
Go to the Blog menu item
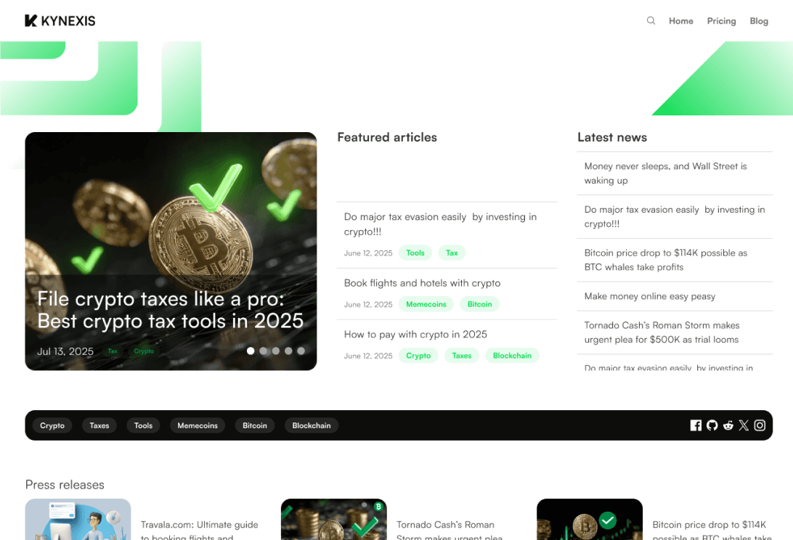click(x=759, y=21)
